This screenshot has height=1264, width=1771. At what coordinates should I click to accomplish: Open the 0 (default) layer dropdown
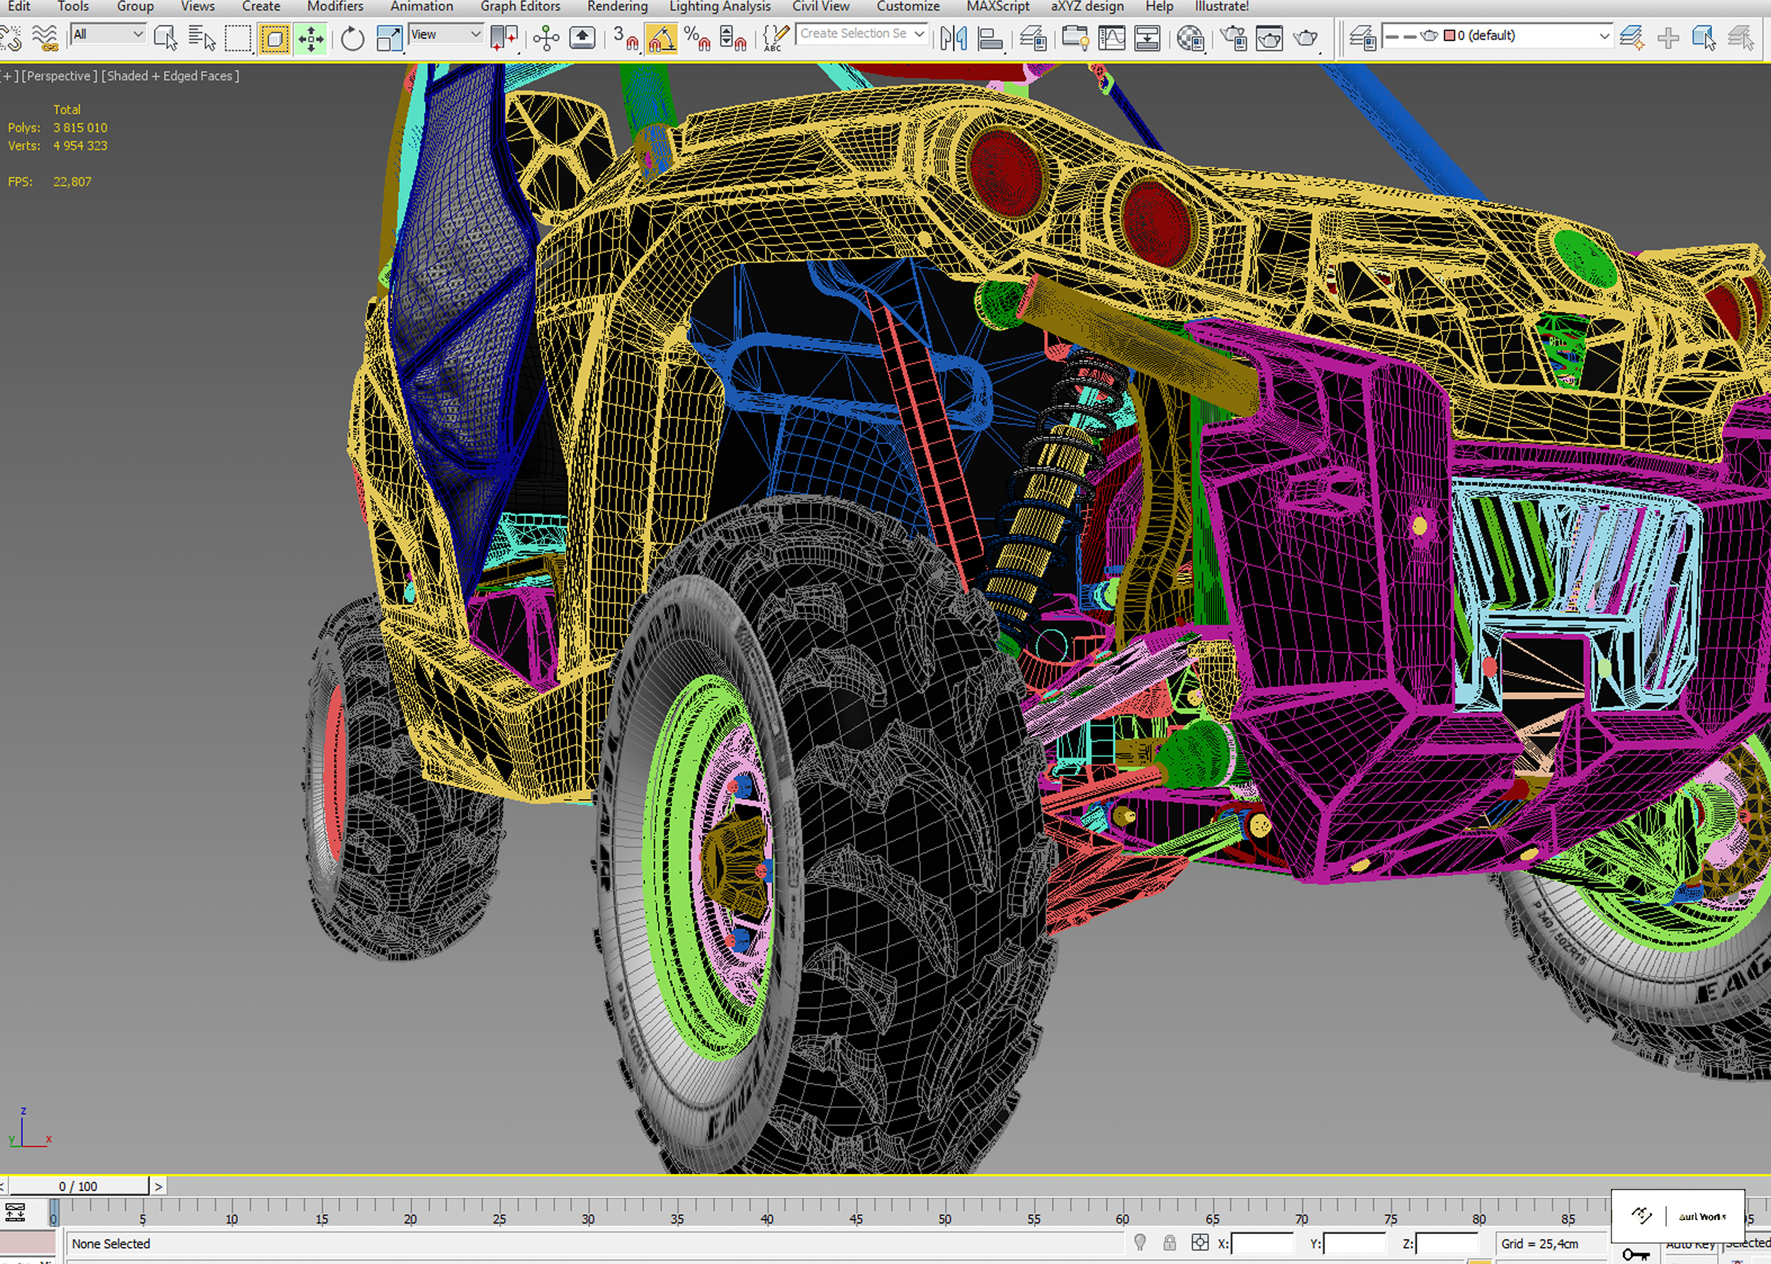pos(1496,36)
